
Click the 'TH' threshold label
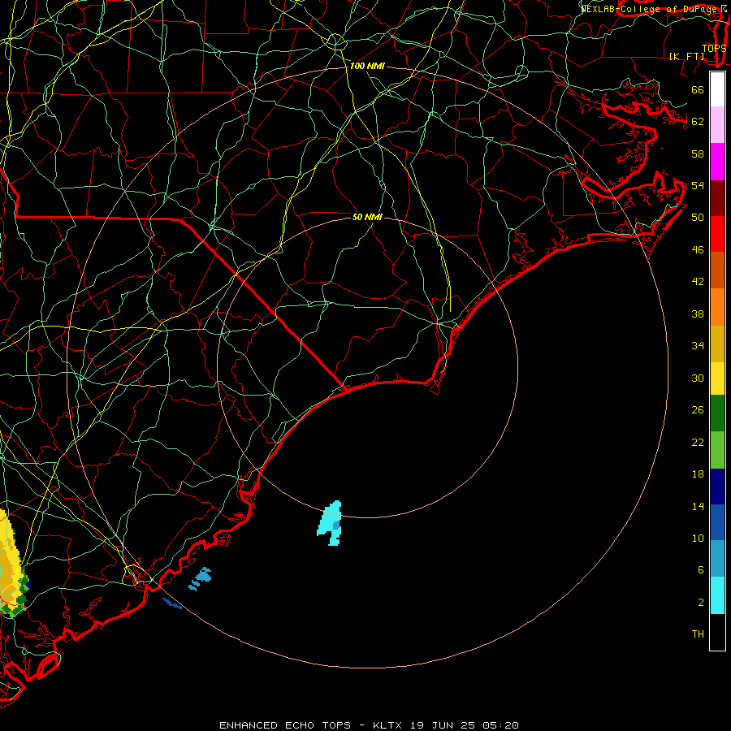pyautogui.click(x=698, y=634)
